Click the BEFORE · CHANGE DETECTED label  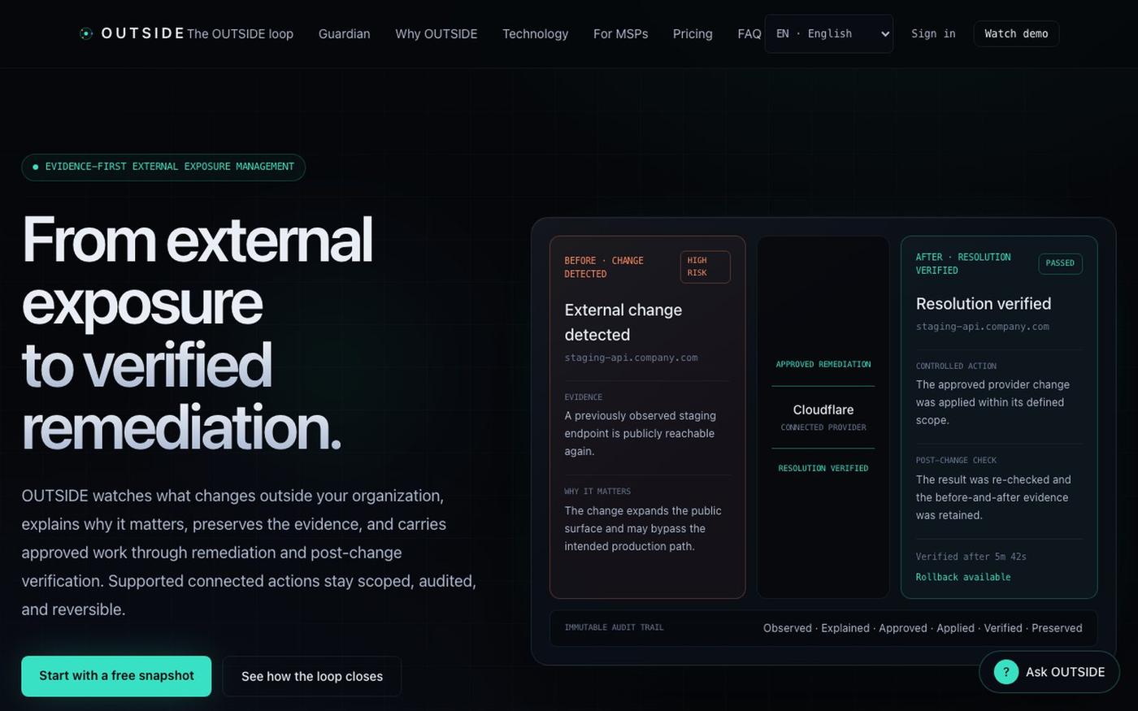pos(604,267)
